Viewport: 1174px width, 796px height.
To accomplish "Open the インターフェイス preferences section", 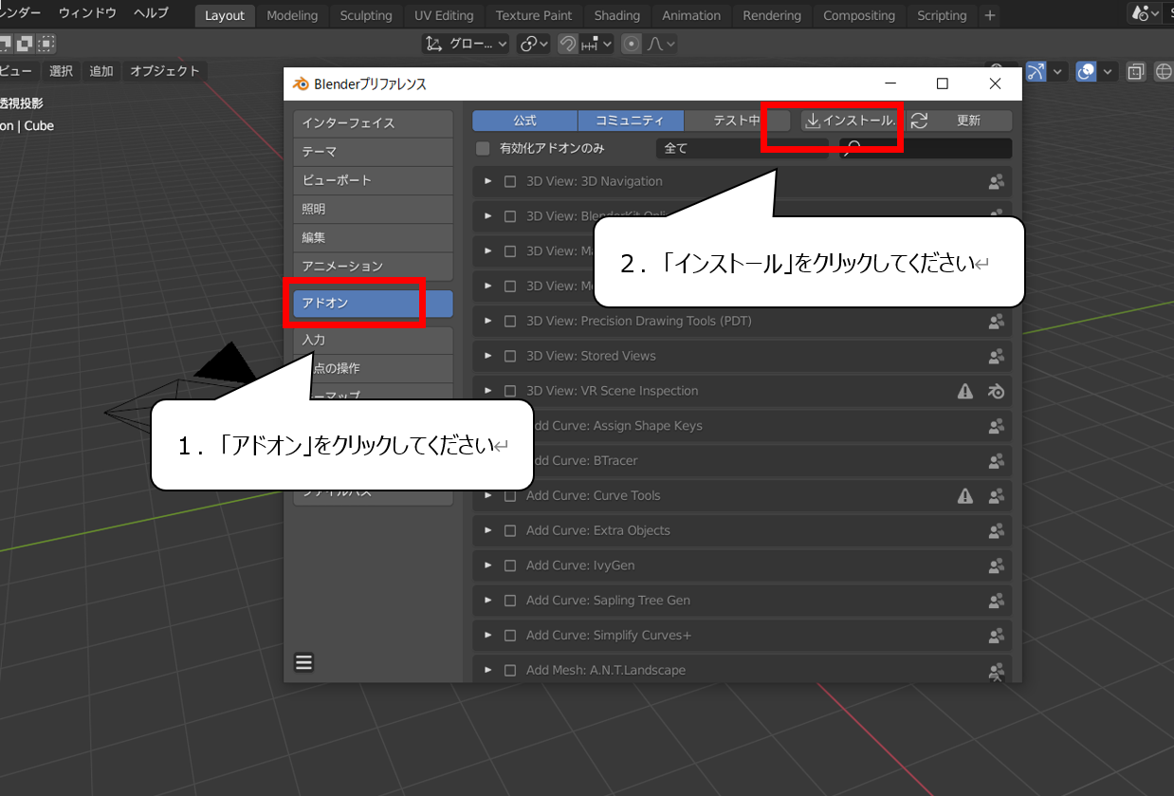I will pos(373,123).
